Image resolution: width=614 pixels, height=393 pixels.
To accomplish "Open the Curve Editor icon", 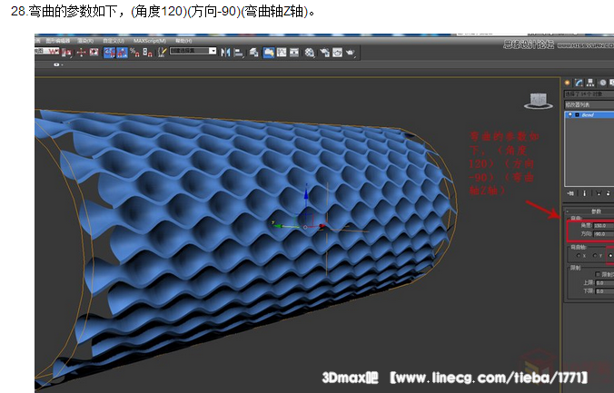I will click(x=282, y=52).
